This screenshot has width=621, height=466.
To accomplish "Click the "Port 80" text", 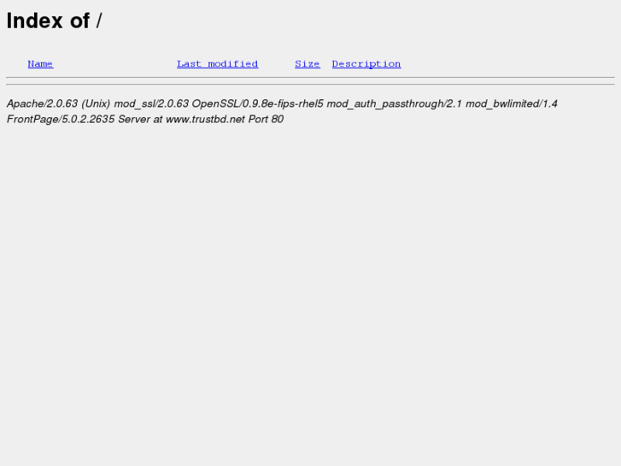I will [x=266, y=120].
